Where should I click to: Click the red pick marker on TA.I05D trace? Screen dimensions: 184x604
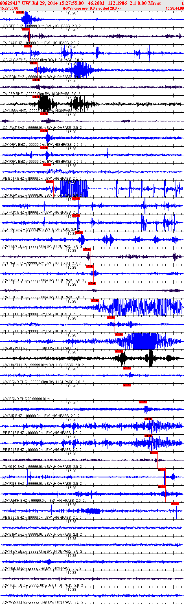36,80
